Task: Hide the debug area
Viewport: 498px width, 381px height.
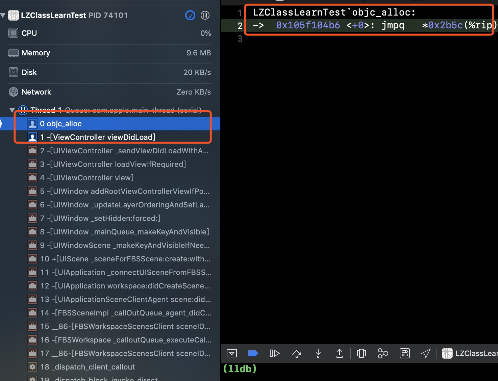Action: (232, 353)
